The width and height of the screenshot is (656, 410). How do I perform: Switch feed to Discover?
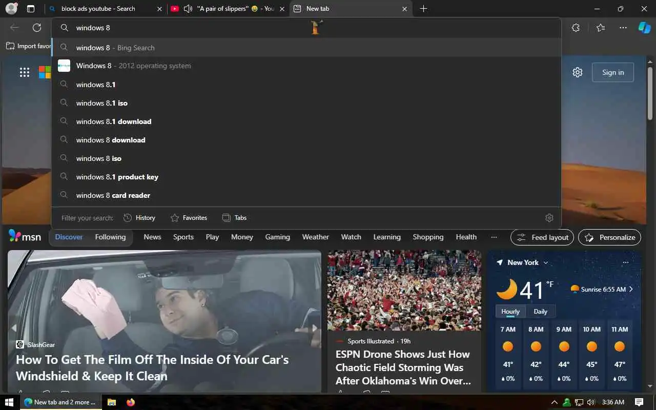(69, 237)
